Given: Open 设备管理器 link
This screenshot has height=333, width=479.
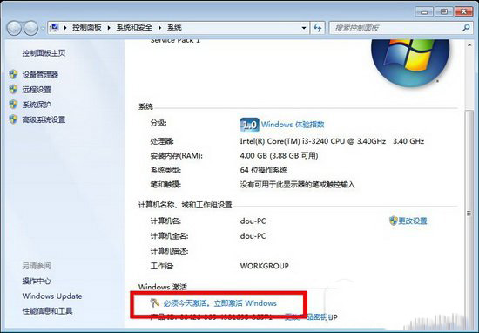Looking at the screenshot, I should click(x=40, y=74).
